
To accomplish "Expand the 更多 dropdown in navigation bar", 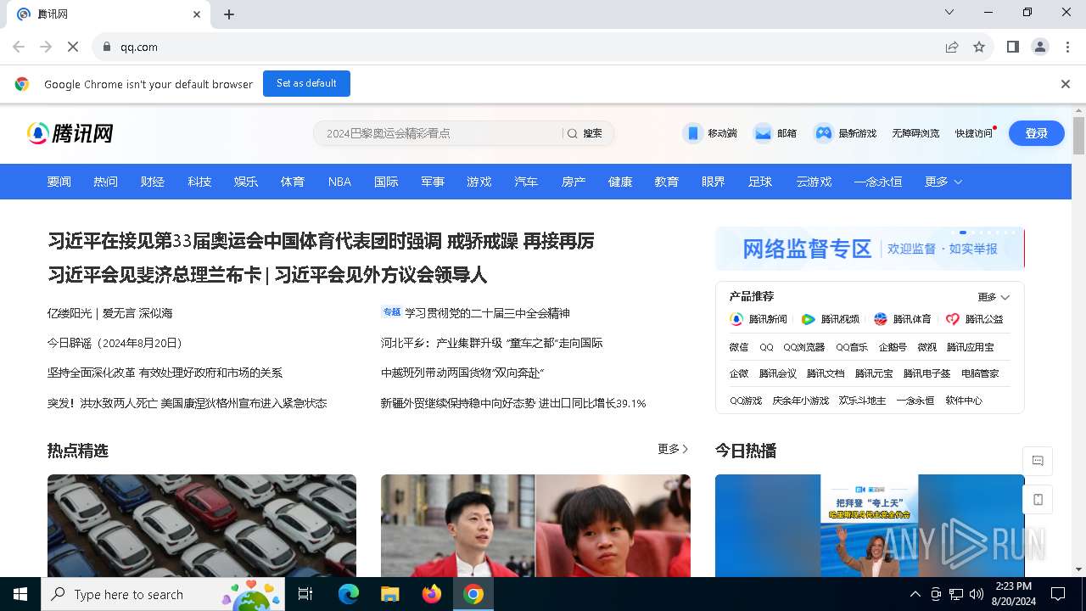I will coord(943,182).
